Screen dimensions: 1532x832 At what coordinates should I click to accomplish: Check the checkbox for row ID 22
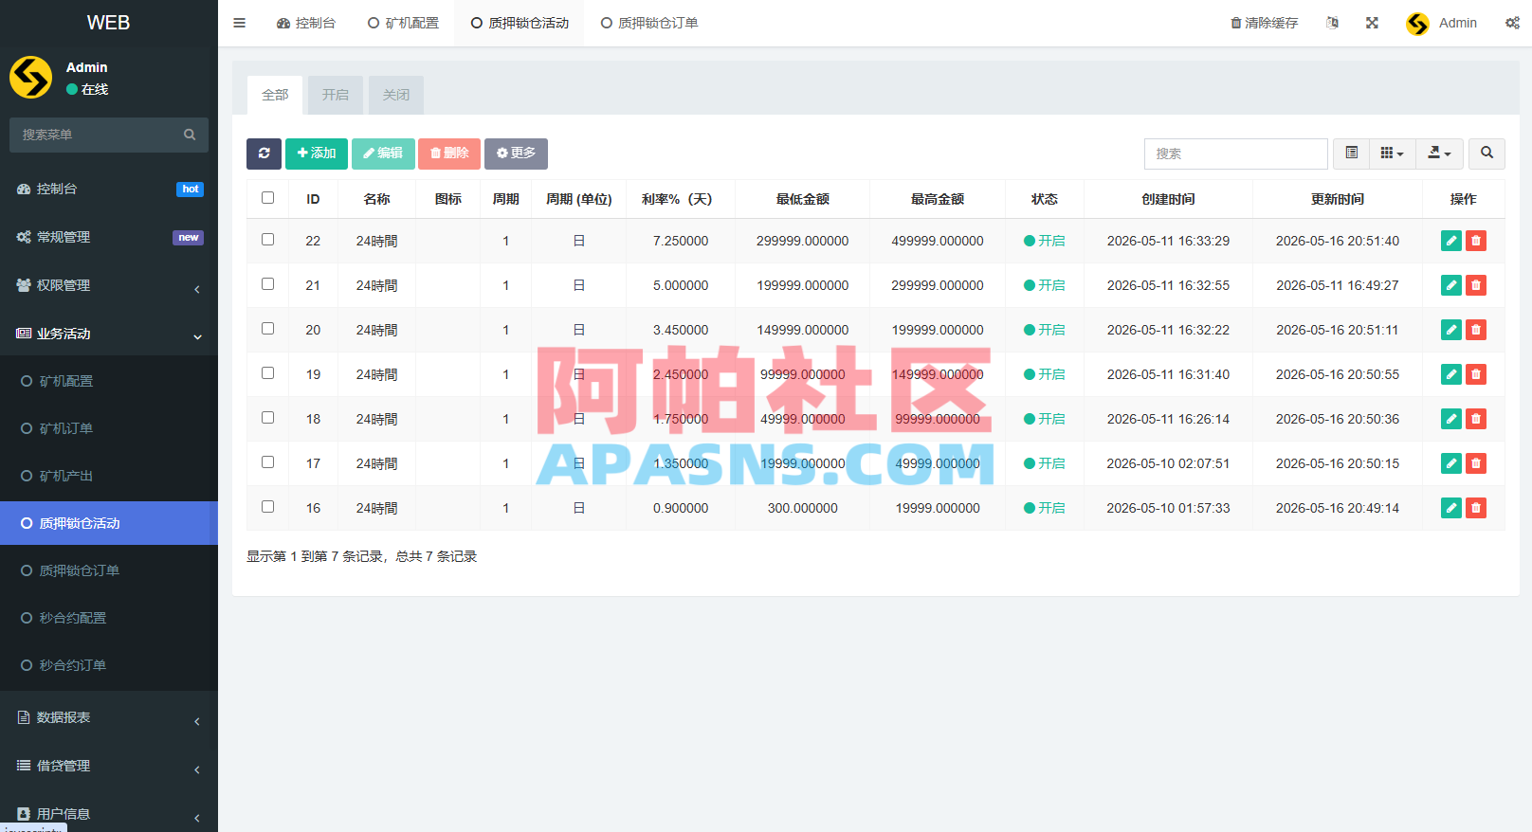pos(268,240)
